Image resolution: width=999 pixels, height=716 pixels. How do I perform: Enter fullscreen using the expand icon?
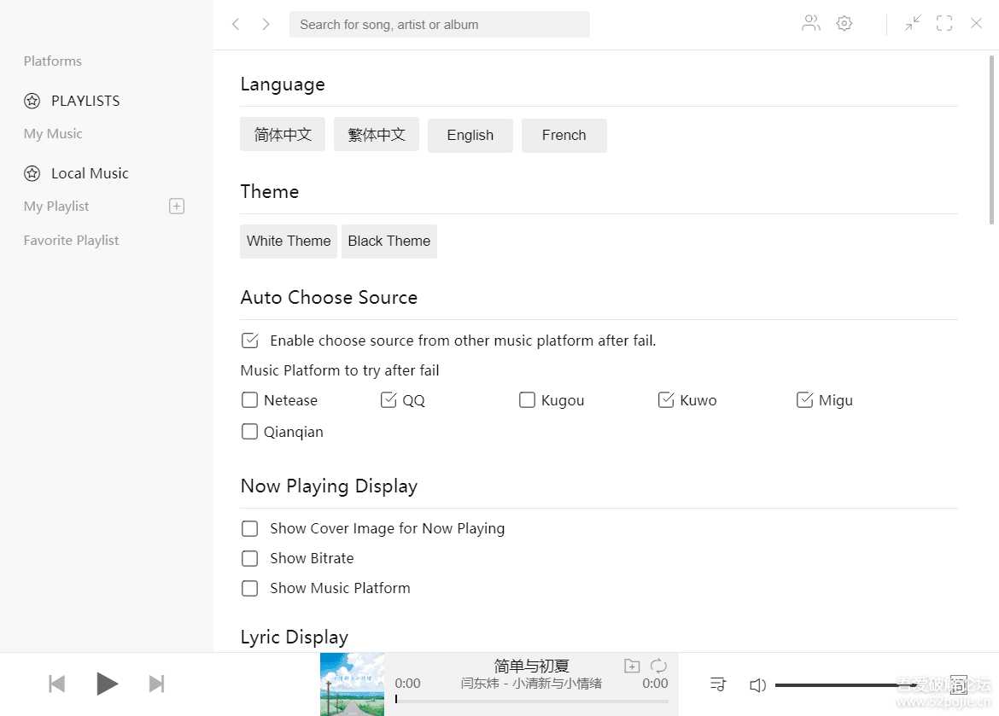pyautogui.click(x=944, y=23)
